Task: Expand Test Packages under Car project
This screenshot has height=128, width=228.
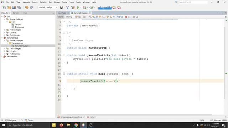Action: pyautogui.click(x=5, y=30)
